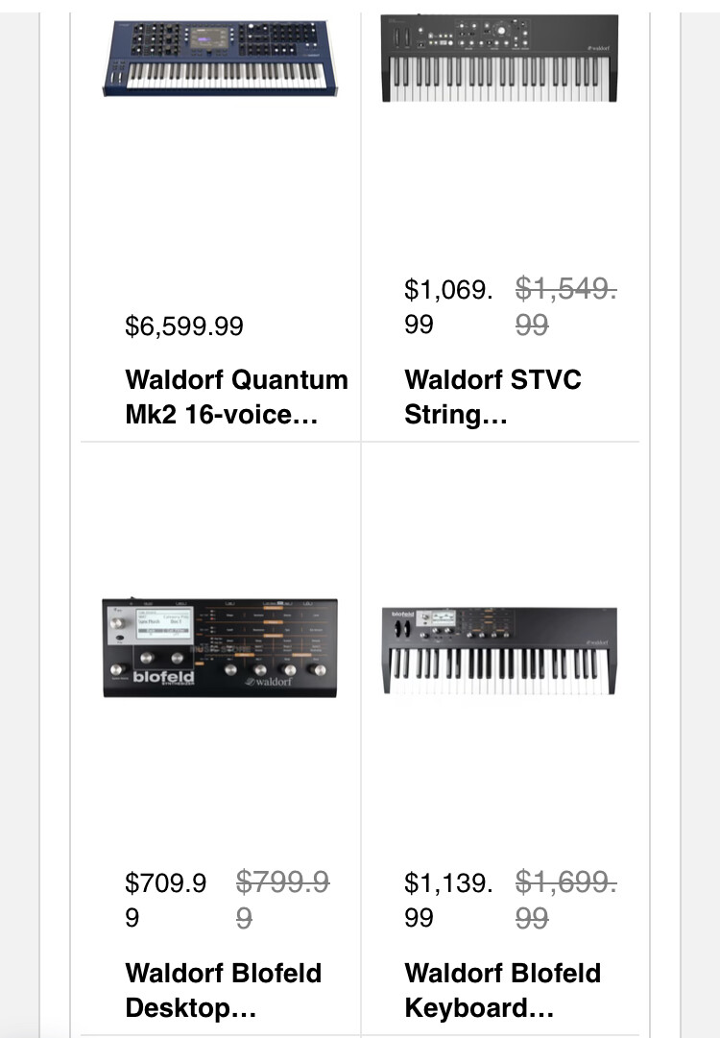Image resolution: width=720 pixels, height=1038 pixels.
Task: Click the blofeld logo on the desktop synth
Action: click(163, 677)
